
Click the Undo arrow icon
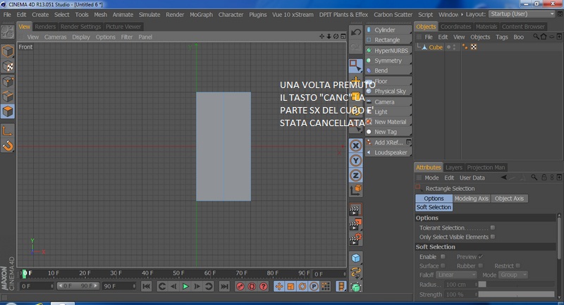[x=356, y=32]
